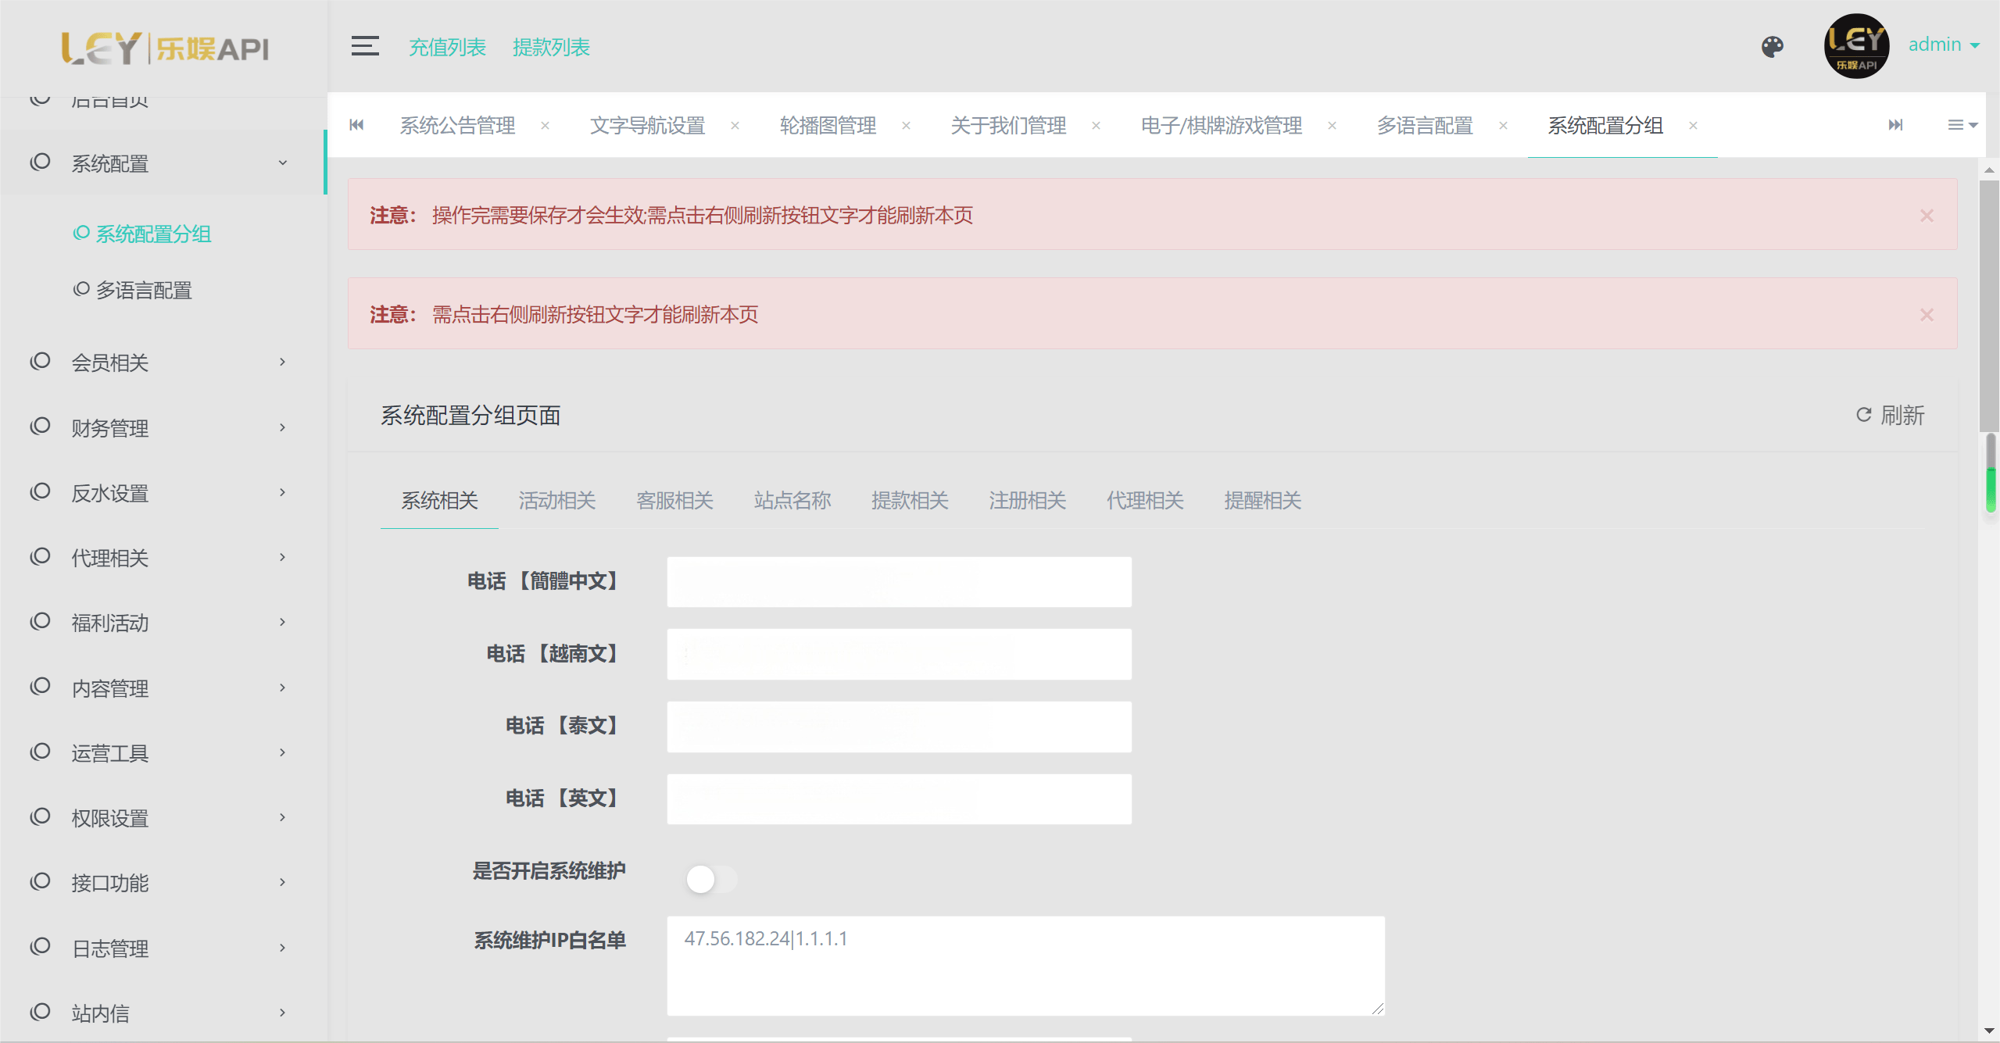
Task: Open the admin user dropdown
Action: pyautogui.click(x=1943, y=45)
